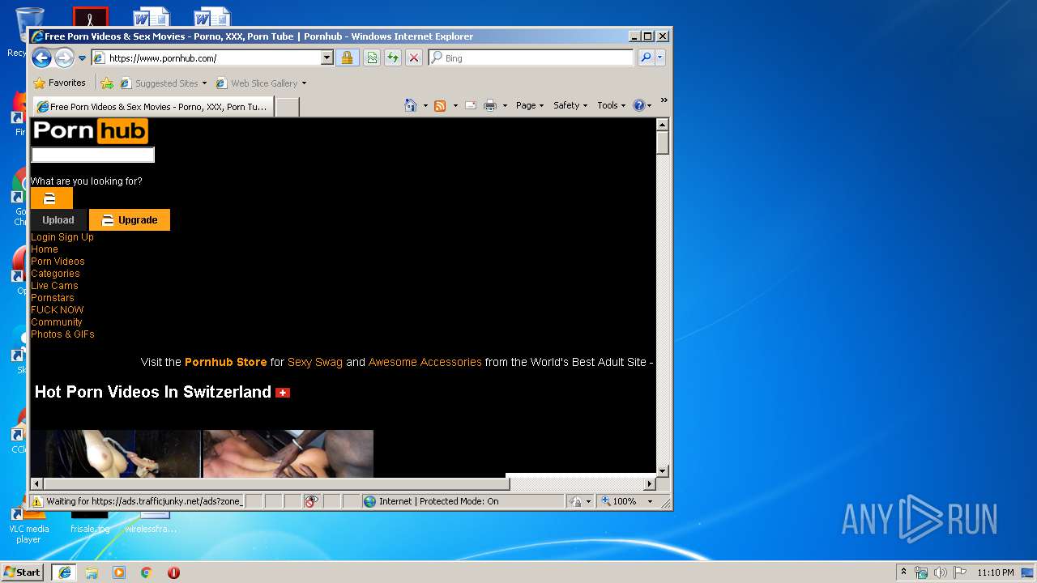
Task: Click the status bar warning icon
Action: (x=37, y=501)
